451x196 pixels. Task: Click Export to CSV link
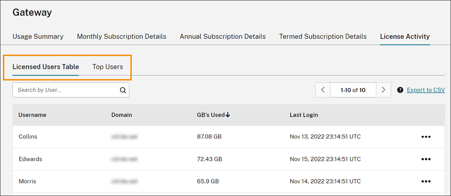coord(426,90)
